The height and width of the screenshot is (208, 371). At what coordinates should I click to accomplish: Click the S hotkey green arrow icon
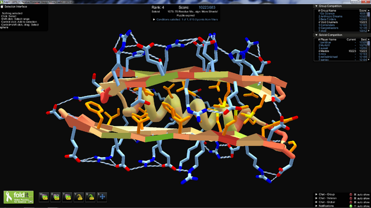pos(90,197)
